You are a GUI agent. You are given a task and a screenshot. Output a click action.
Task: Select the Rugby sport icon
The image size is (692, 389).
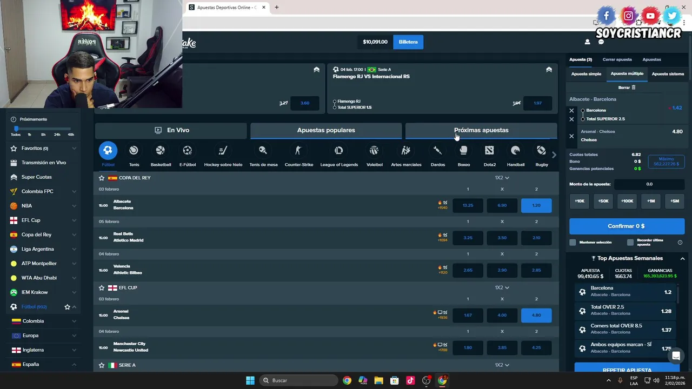[541, 151]
